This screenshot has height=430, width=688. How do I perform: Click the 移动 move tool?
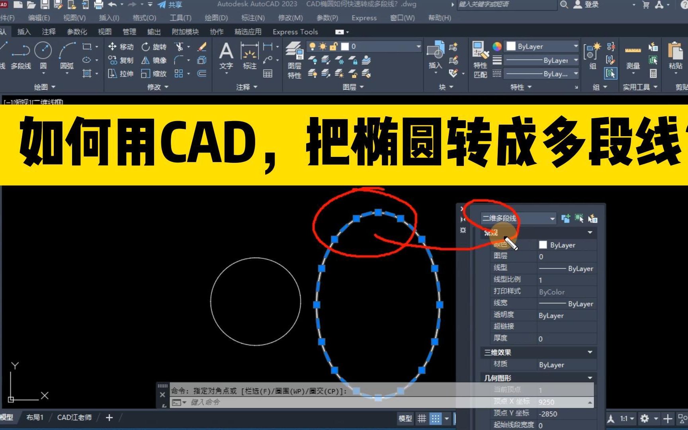121,47
